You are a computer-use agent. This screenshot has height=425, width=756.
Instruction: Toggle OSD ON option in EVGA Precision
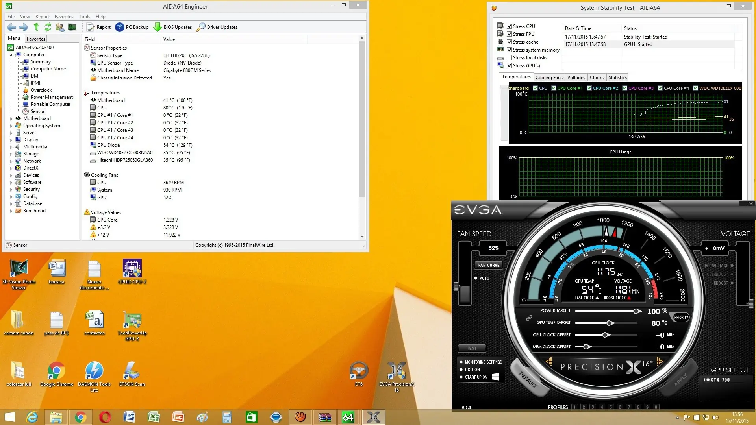coord(470,370)
